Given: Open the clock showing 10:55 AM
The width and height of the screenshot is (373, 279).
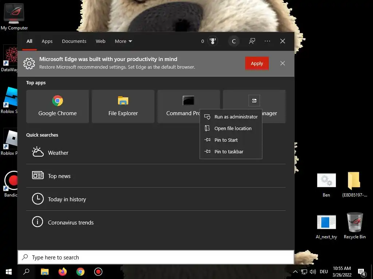Looking at the screenshot, I should [342, 272].
